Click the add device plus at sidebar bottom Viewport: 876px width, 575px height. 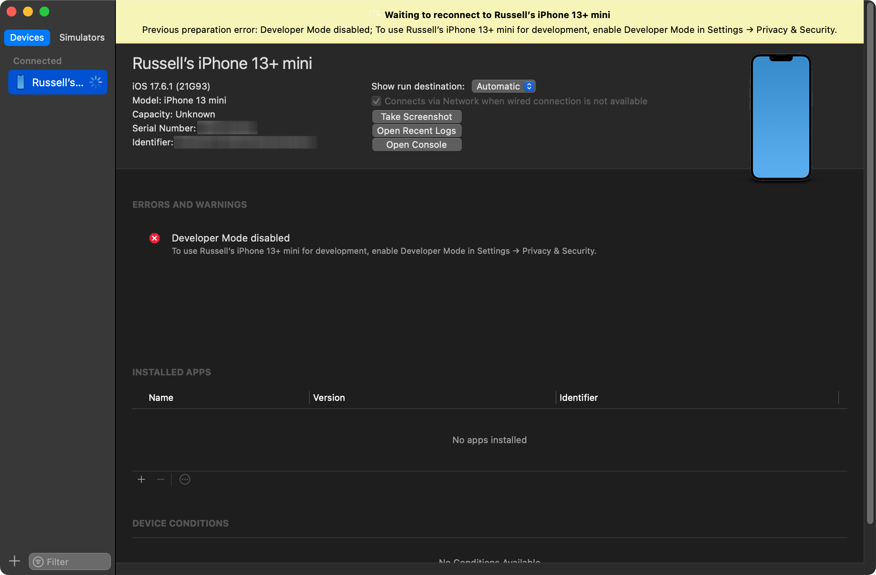[14, 561]
